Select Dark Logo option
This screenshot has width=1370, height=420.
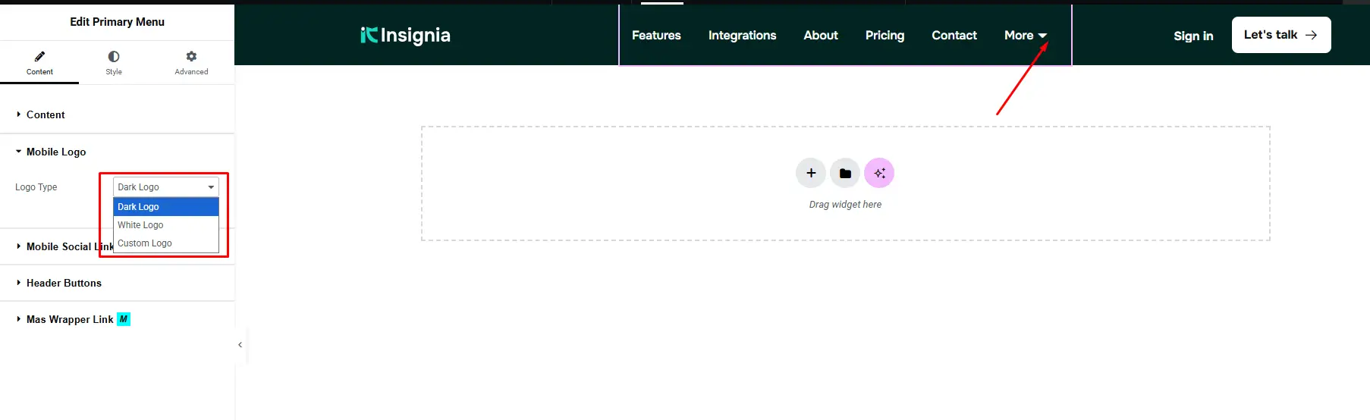166,207
